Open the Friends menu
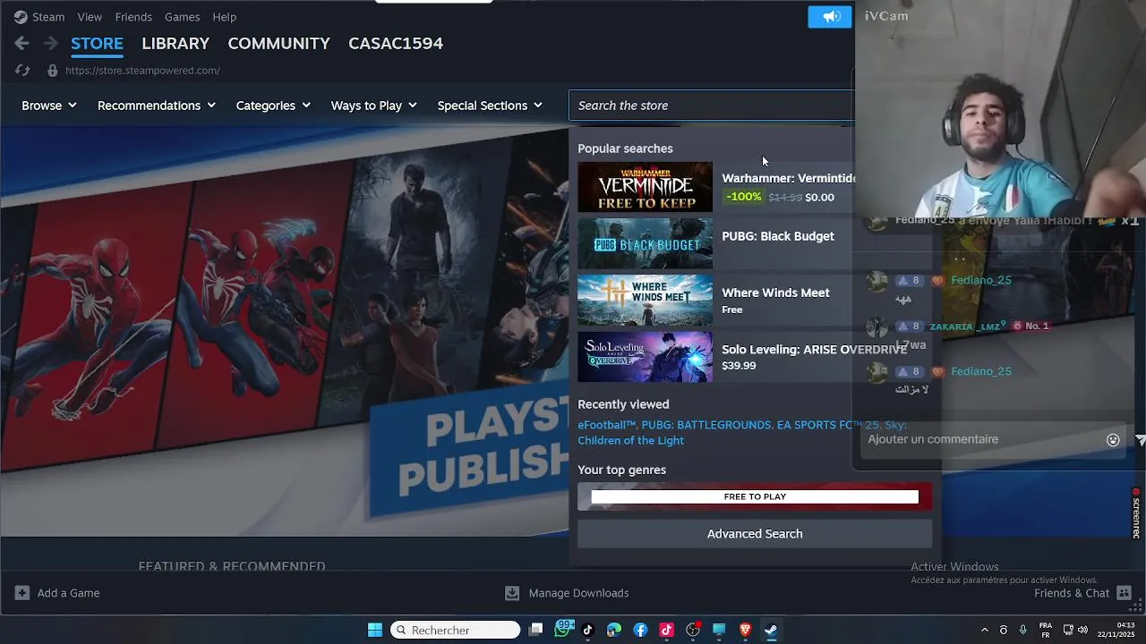 tap(133, 17)
